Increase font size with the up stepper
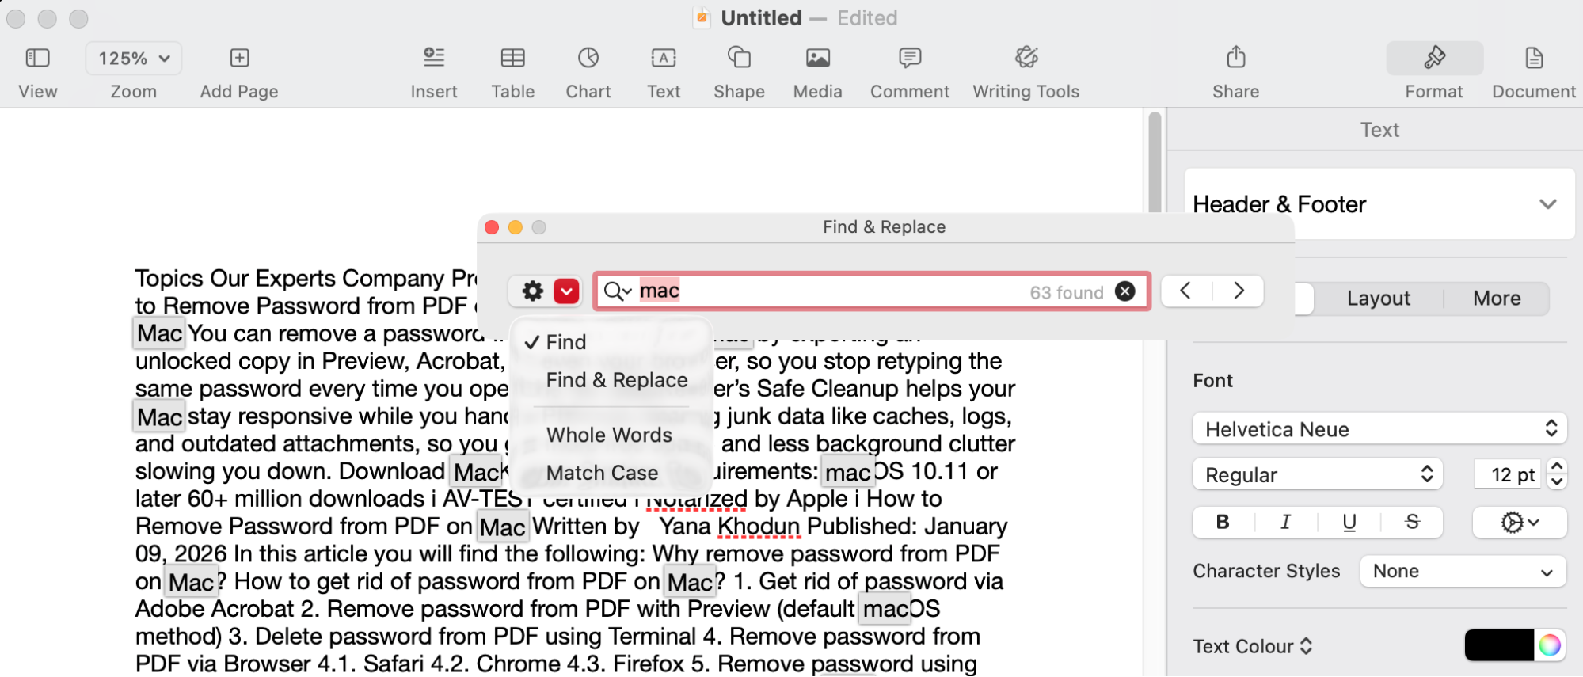 point(1557,466)
